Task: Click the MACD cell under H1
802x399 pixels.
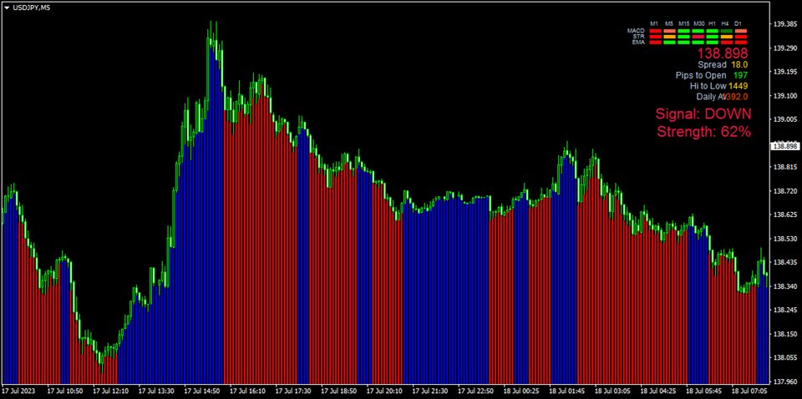Action: [x=713, y=31]
